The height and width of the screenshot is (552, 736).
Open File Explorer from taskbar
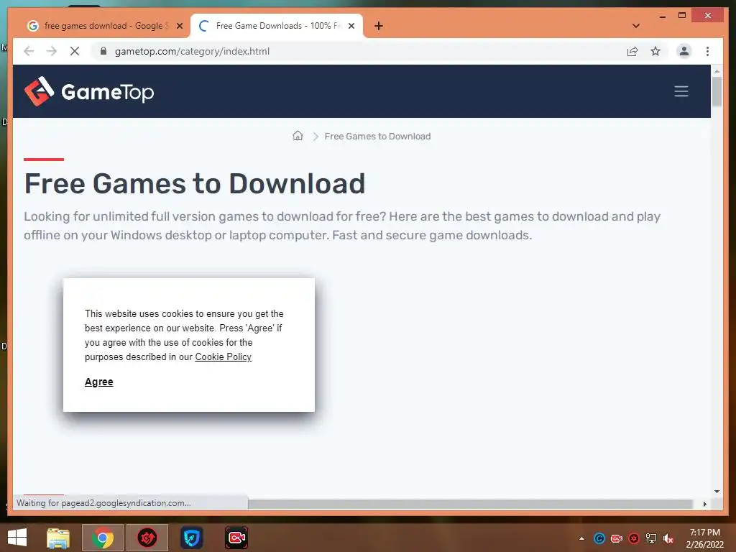[x=58, y=538]
